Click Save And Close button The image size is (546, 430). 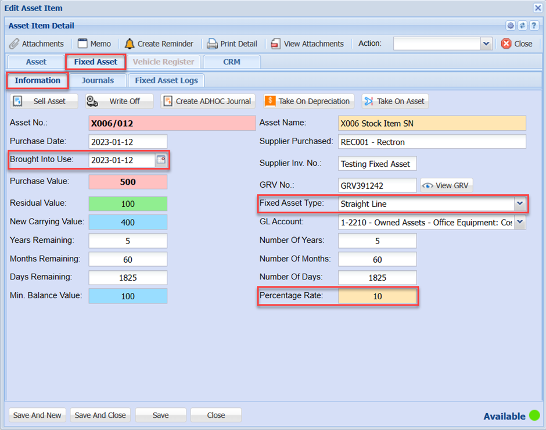click(x=100, y=415)
